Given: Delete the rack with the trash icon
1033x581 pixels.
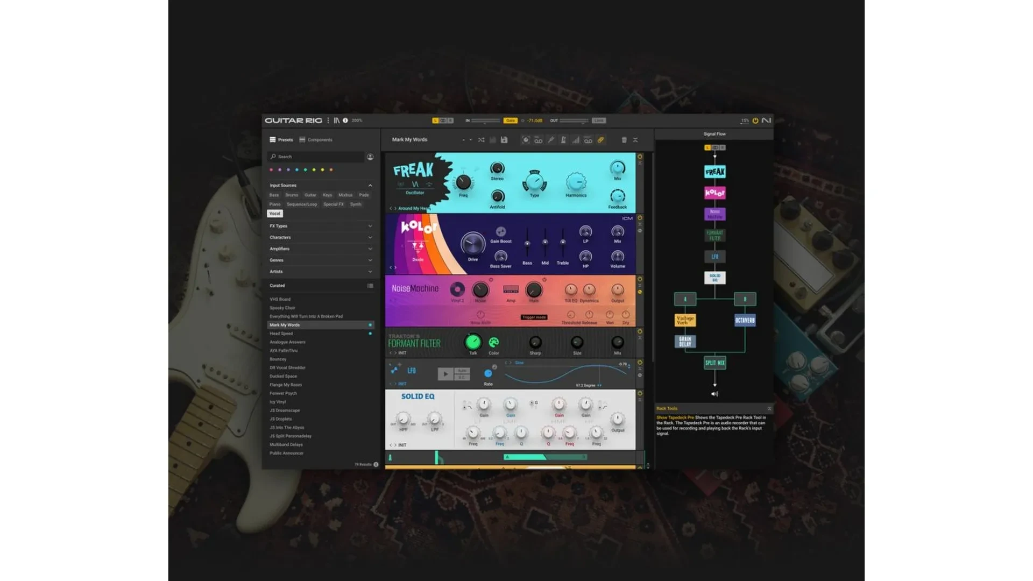Looking at the screenshot, I should (624, 140).
